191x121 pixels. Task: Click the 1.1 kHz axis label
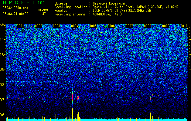[3, 39]
